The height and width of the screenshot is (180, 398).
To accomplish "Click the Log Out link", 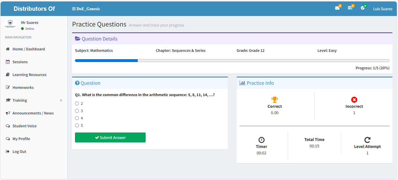I will (19, 152).
